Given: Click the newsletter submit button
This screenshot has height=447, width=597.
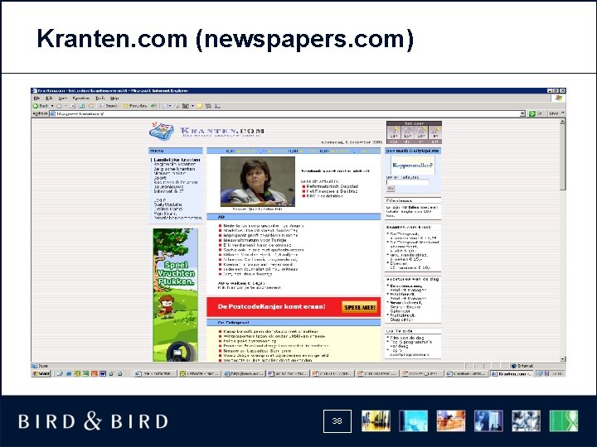Looking at the screenshot, I should coord(391,189).
